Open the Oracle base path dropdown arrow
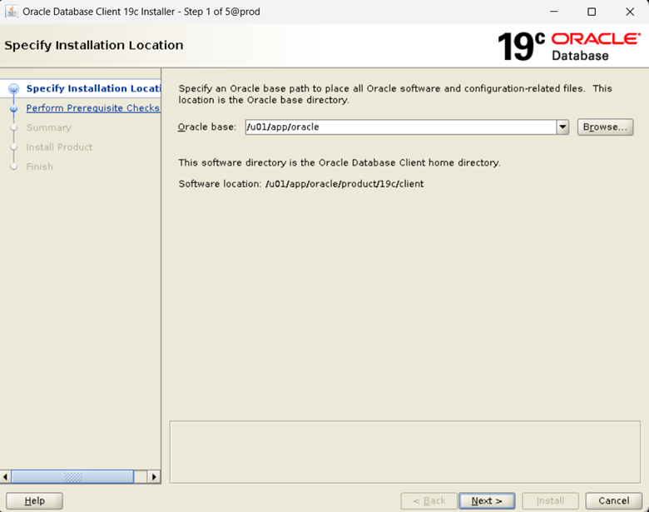Image resolution: width=649 pixels, height=512 pixels. coord(562,127)
